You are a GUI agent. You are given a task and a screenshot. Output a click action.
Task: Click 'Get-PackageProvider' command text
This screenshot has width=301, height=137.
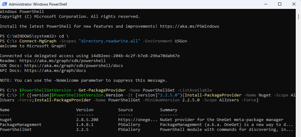tap(102, 90)
